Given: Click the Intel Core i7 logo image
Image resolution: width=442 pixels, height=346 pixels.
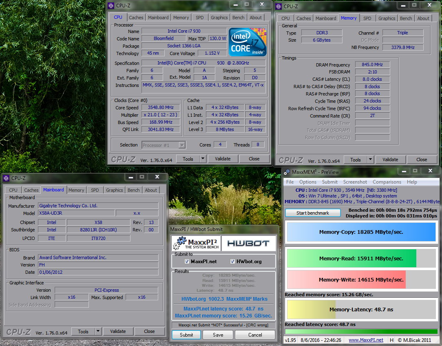Looking at the screenshot, I should coord(248,42).
